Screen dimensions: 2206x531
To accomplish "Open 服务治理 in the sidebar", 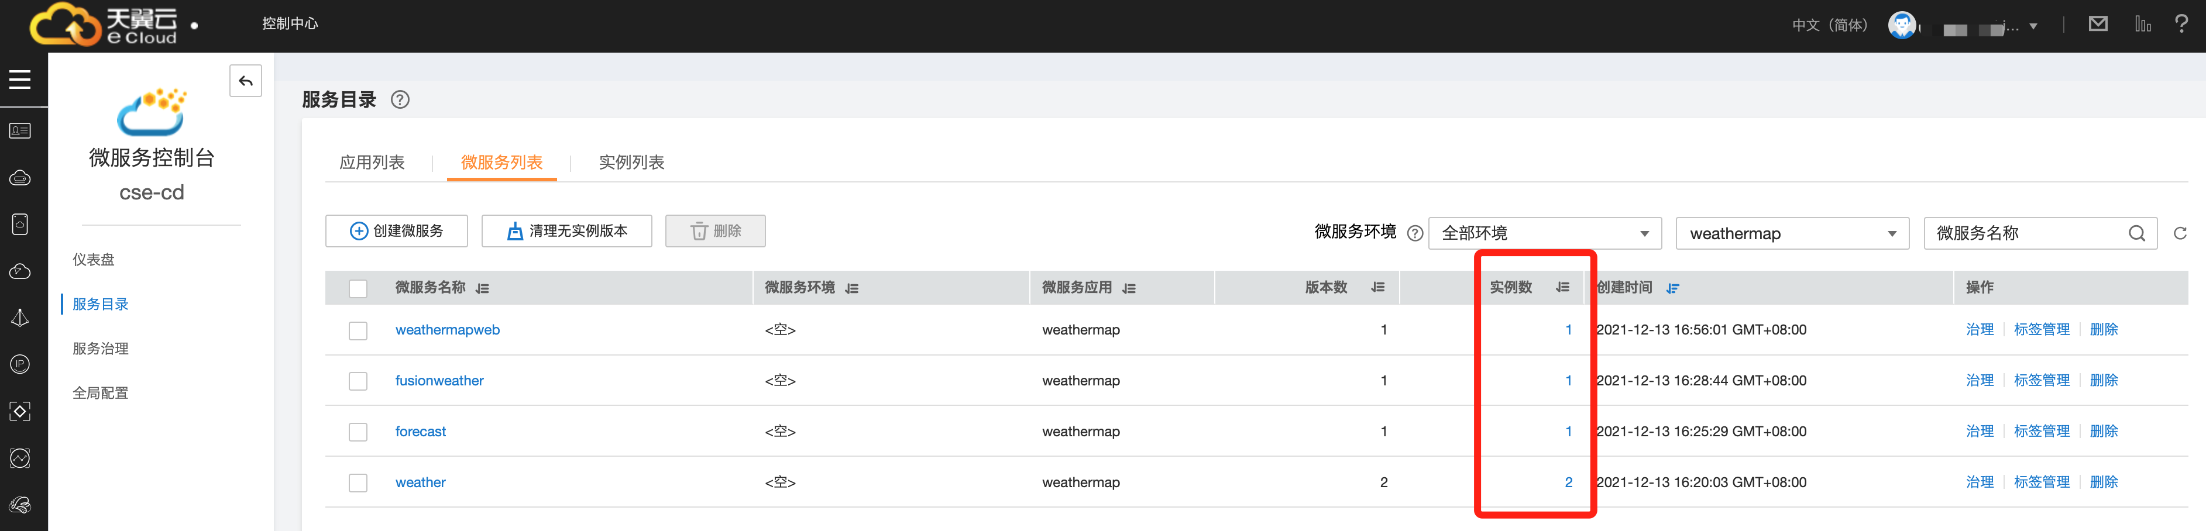I will 100,349.
